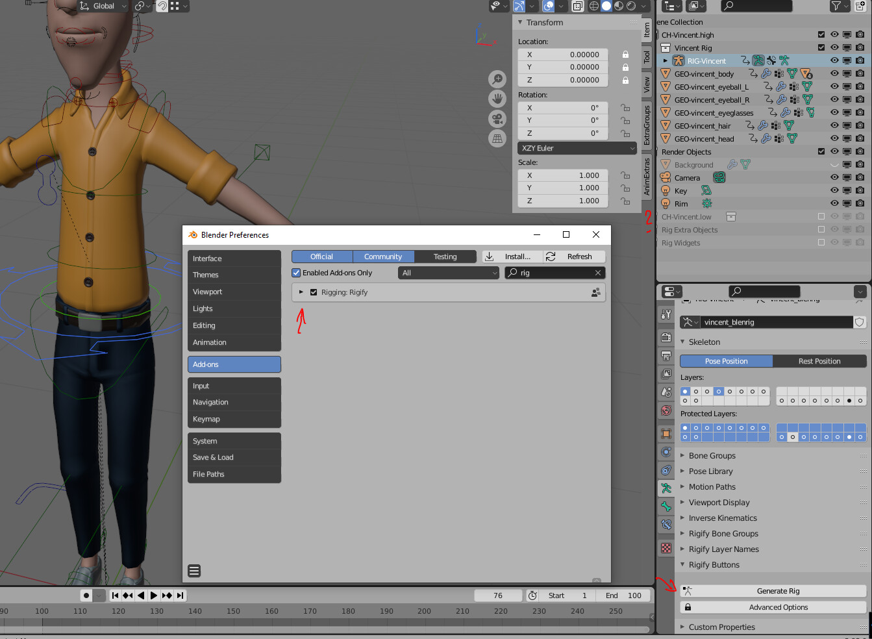Toggle Enabled Add-ons Only filter

[x=296, y=273]
